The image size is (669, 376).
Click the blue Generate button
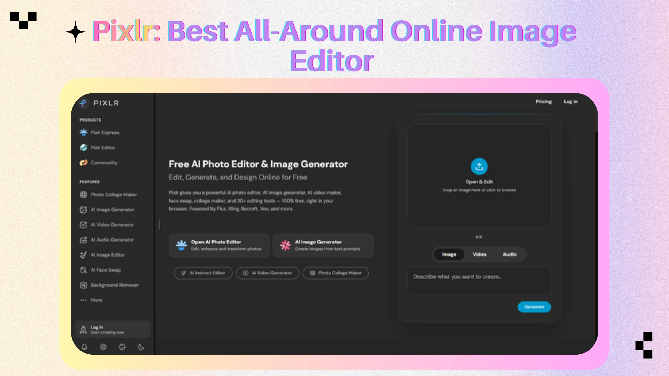pyautogui.click(x=534, y=307)
